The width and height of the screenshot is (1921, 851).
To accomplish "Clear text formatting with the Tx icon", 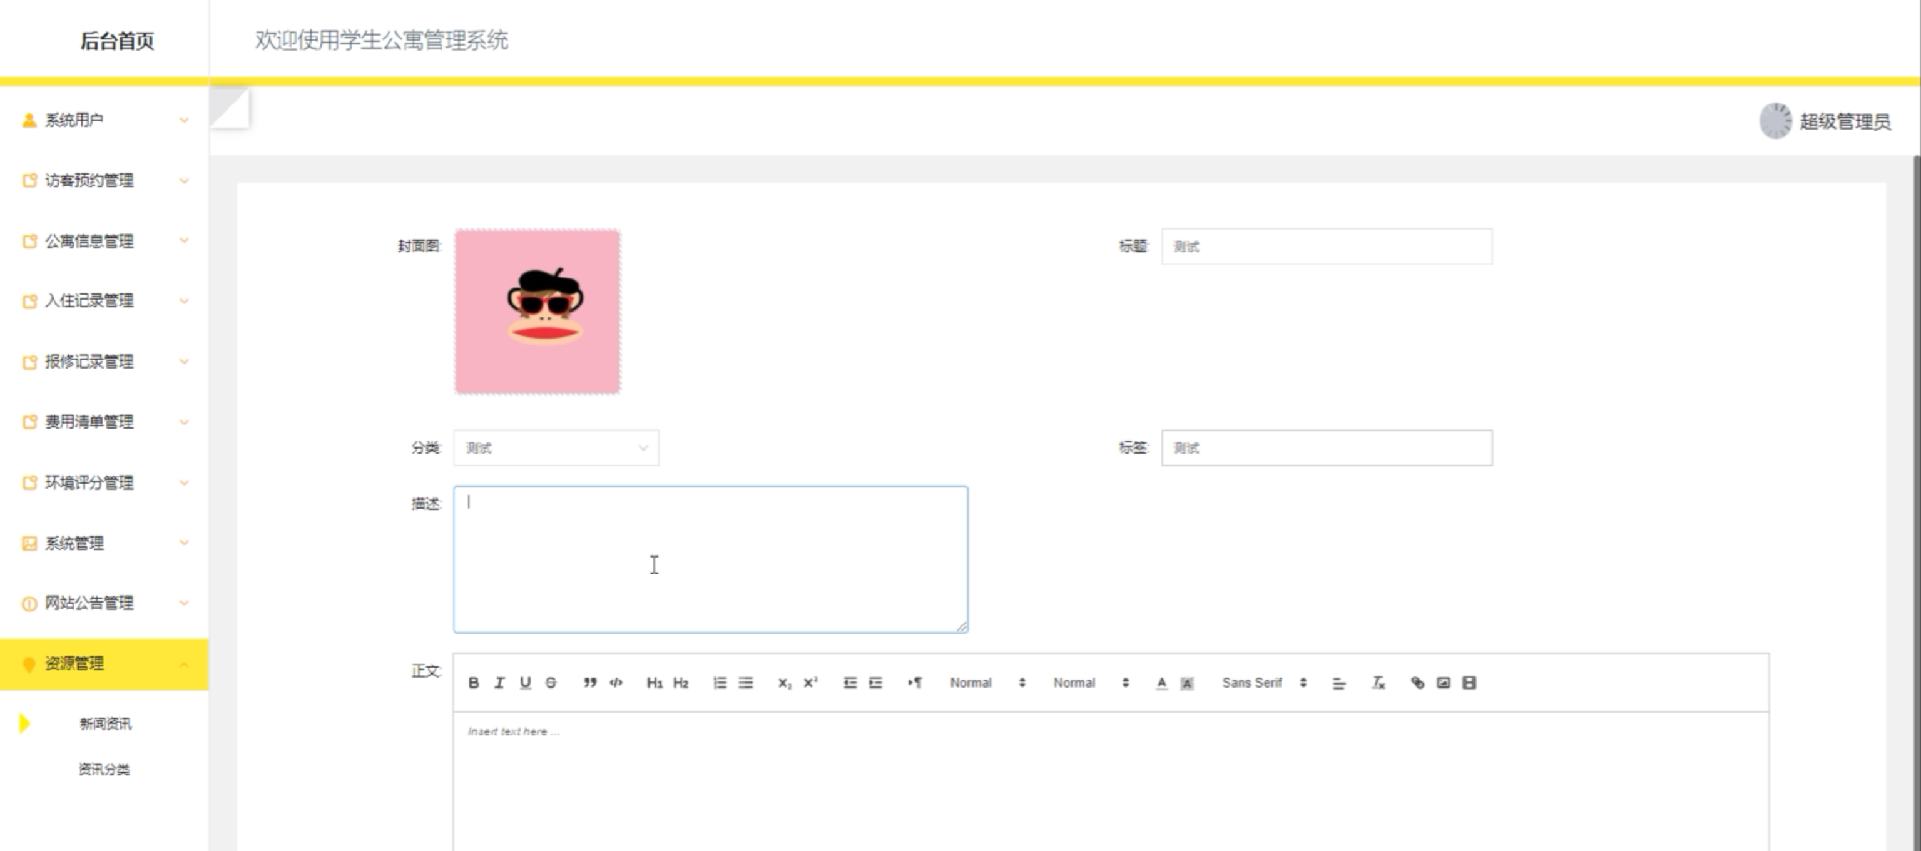I will pos(1378,683).
